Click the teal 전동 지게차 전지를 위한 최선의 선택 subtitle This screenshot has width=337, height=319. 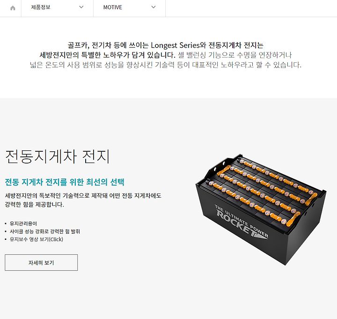65,182
